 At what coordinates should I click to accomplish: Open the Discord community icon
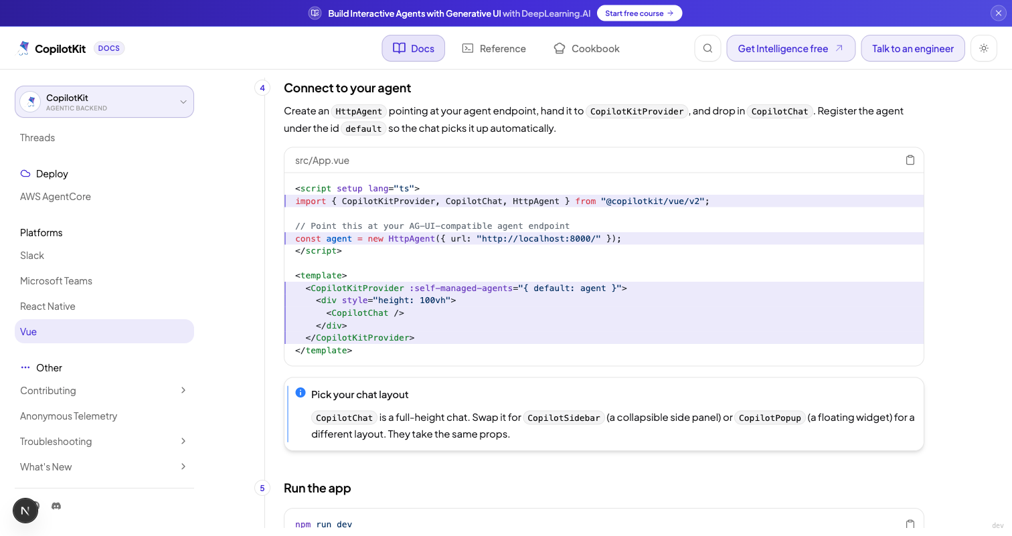click(x=56, y=506)
